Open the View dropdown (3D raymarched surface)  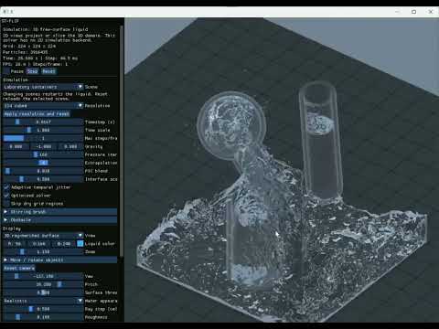43,236
